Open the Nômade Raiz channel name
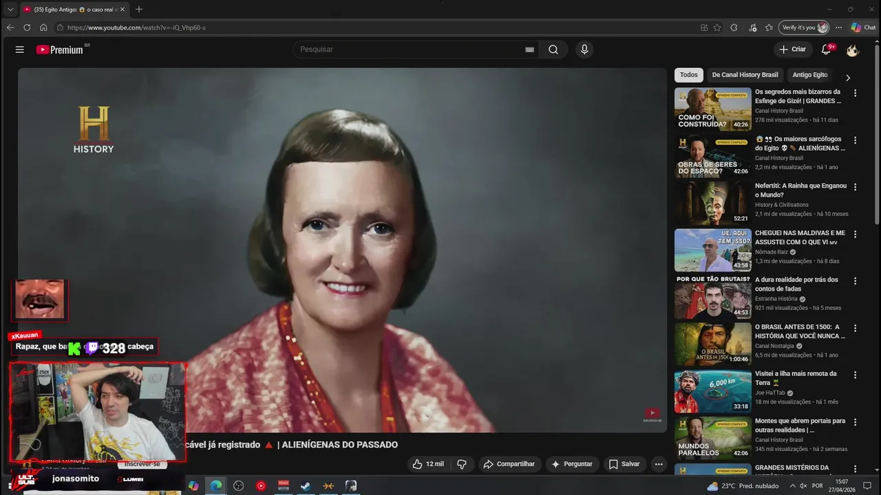The image size is (881, 495). [772, 252]
